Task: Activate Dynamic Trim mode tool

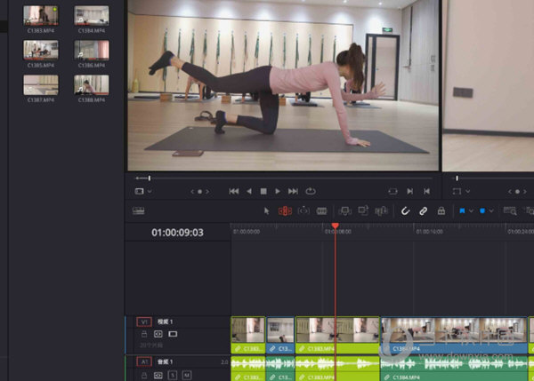Action: (x=303, y=211)
